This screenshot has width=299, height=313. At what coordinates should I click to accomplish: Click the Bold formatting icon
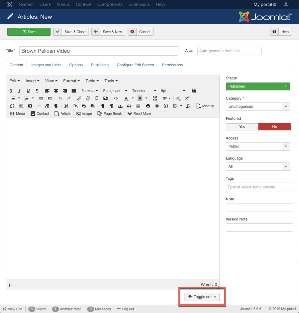11,91
